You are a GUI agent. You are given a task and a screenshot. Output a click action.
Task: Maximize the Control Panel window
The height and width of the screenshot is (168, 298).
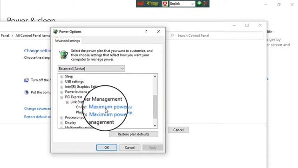click(x=247, y=25)
